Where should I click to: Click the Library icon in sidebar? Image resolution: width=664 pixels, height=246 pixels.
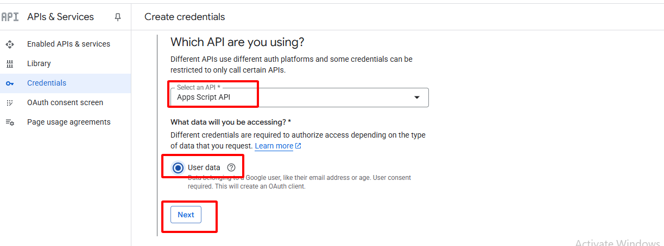[10, 63]
